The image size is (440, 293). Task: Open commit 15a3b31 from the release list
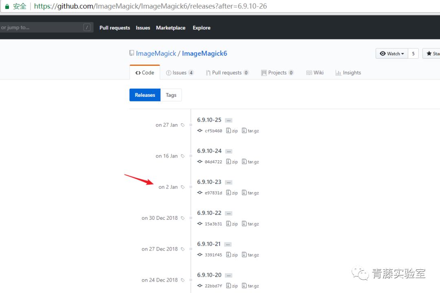pos(213,223)
